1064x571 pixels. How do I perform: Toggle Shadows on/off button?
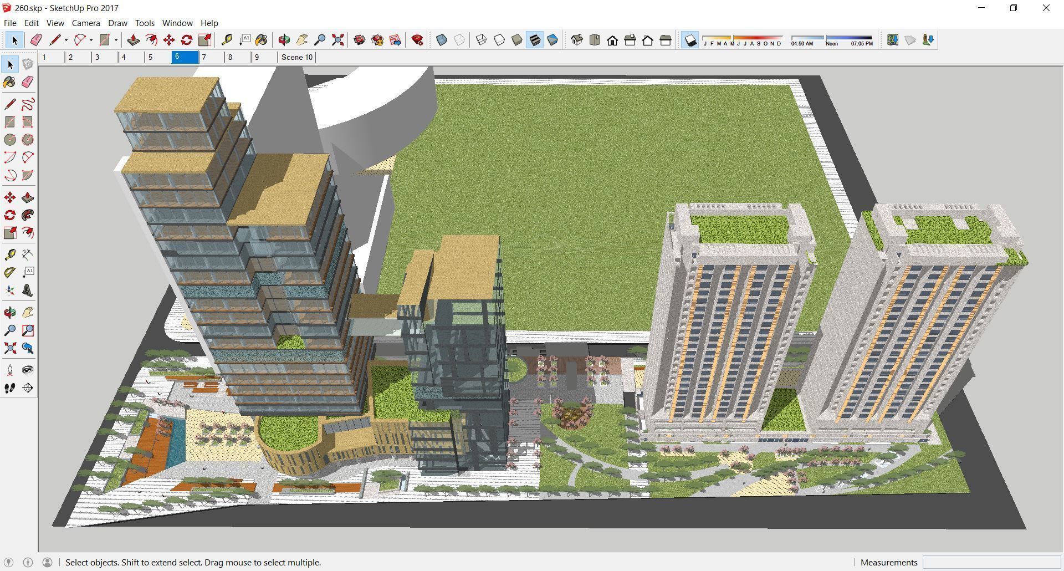[x=690, y=40]
